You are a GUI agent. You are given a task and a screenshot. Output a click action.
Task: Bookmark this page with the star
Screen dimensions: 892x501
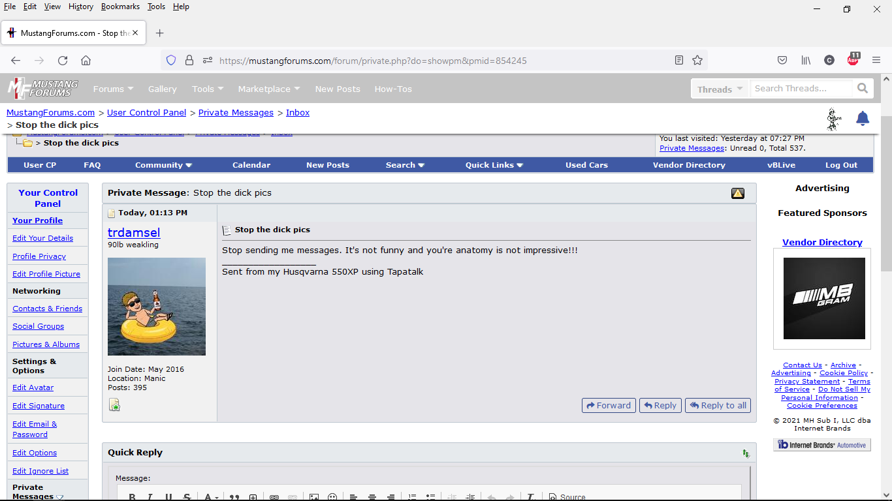click(x=697, y=60)
